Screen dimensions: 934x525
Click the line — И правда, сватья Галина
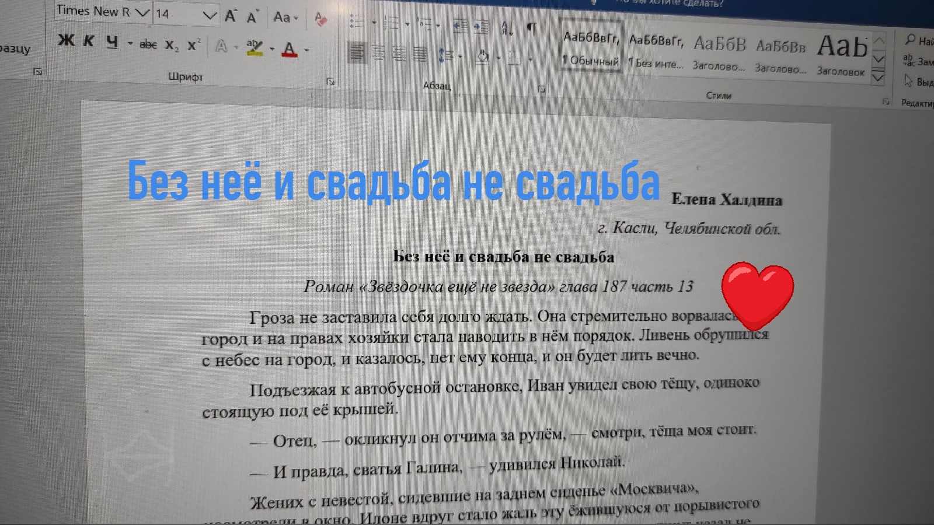pos(437,467)
